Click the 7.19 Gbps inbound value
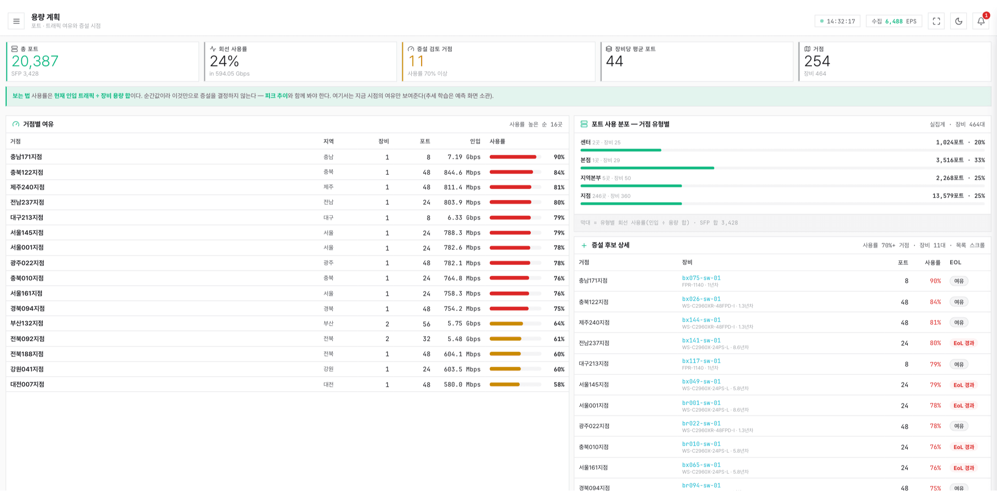 click(464, 157)
